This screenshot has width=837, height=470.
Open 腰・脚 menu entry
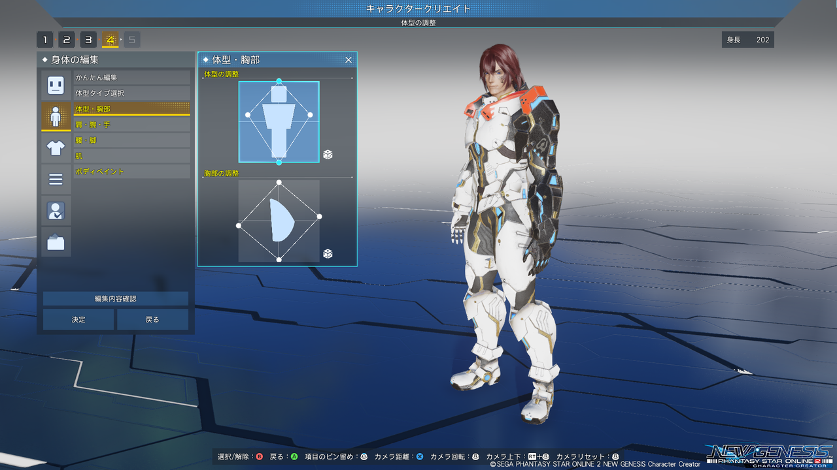coord(131,140)
